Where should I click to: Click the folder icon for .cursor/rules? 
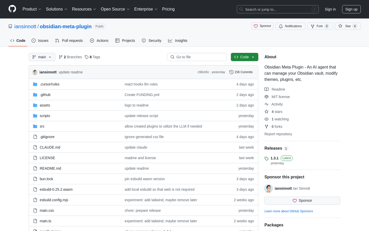[35, 84]
